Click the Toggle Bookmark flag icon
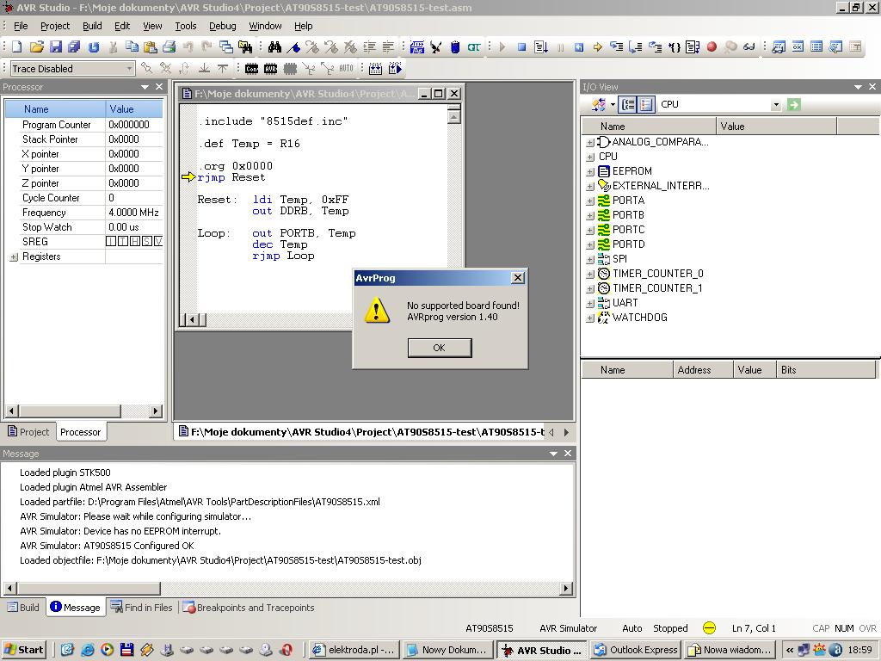The image size is (881, 661). click(x=293, y=46)
